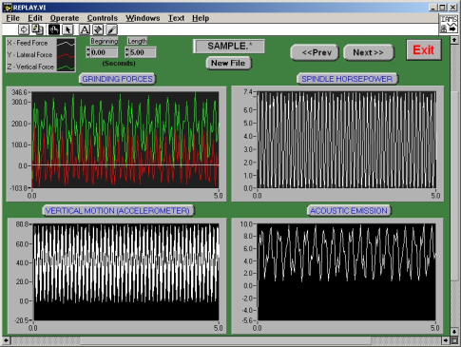Click the horizontal scrollbar thumb
The width and height of the screenshot is (461, 347).
pos(225,340)
